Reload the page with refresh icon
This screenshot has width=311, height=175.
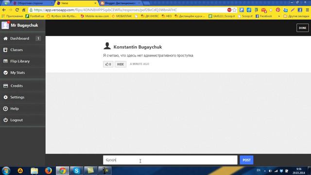17,10
